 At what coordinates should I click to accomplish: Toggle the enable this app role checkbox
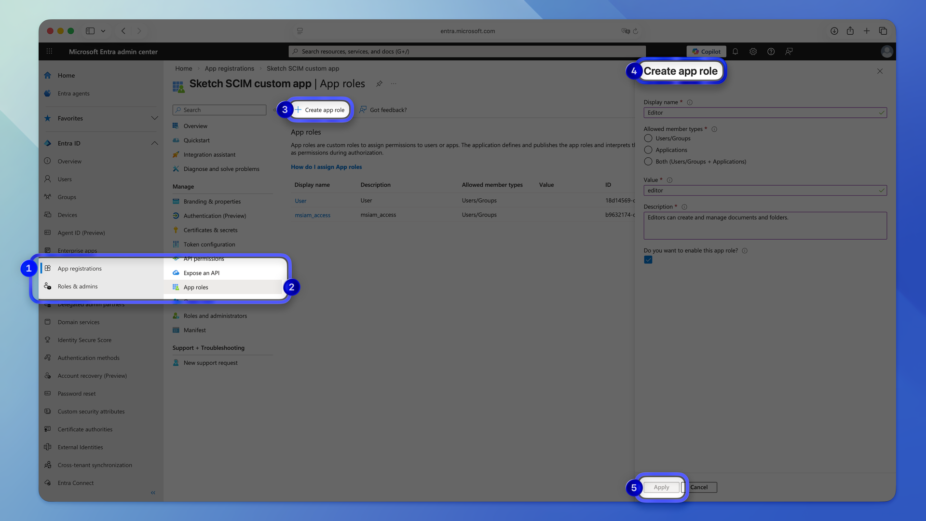648,260
